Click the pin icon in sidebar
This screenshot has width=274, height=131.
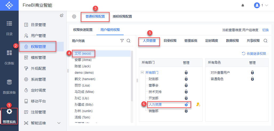coord(61,15)
